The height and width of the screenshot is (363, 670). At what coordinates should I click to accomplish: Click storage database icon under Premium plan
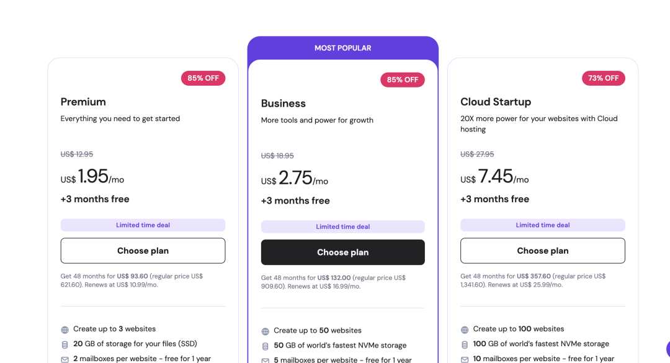[x=65, y=344]
